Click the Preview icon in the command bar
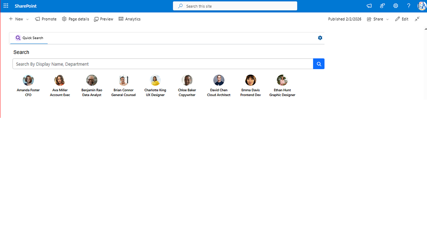 96,19
